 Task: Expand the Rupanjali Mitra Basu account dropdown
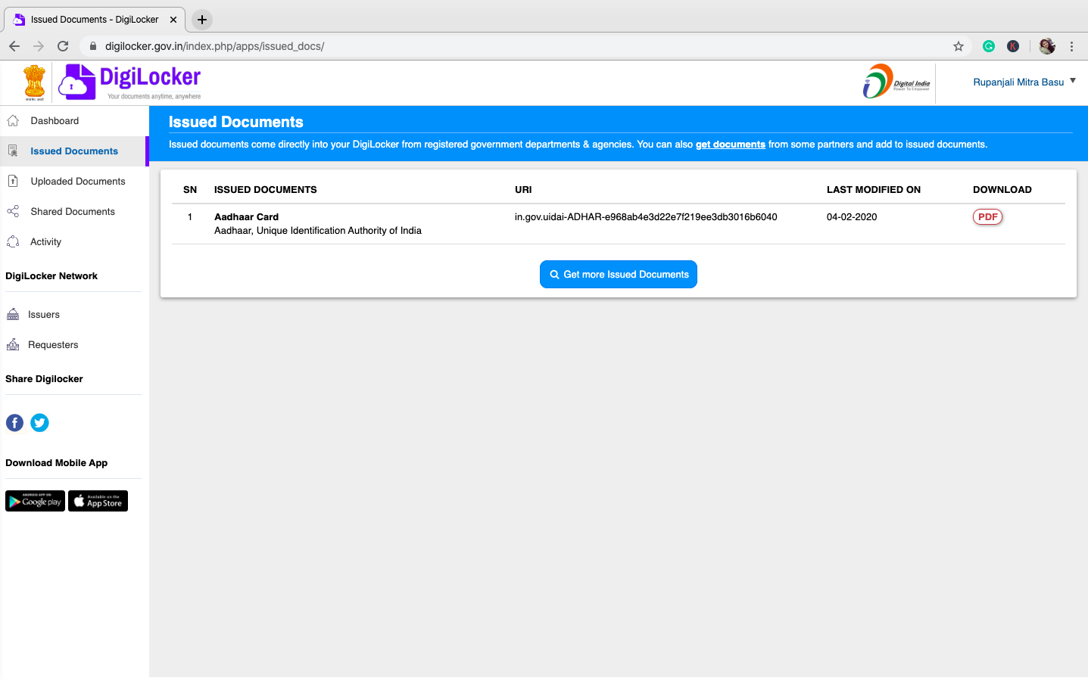(1024, 82)
